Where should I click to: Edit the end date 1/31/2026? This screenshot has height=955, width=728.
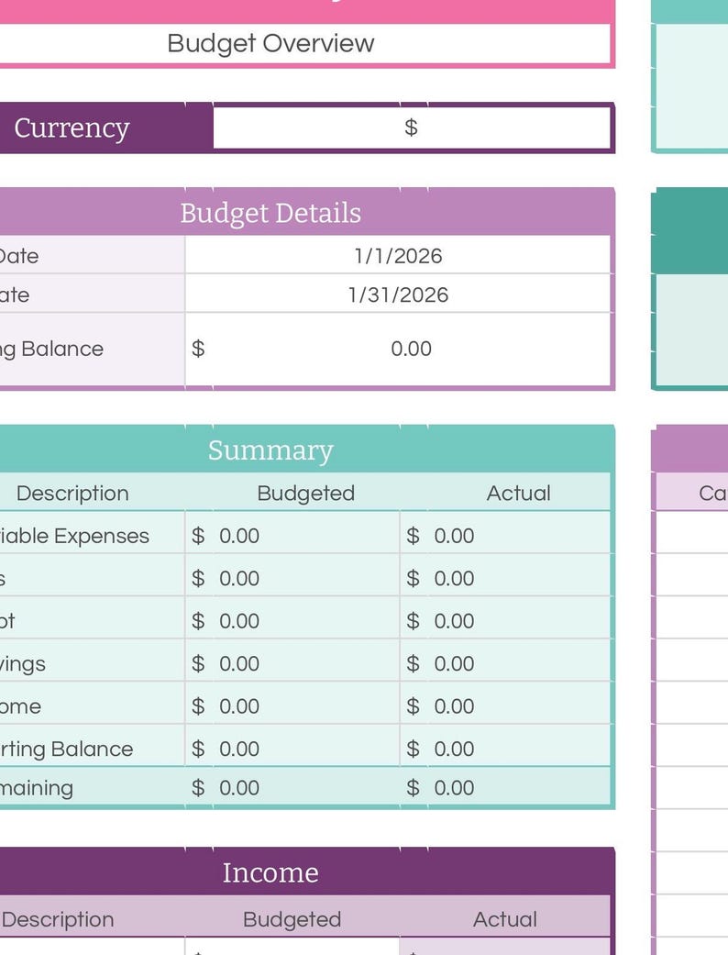(x=398, y=294)
